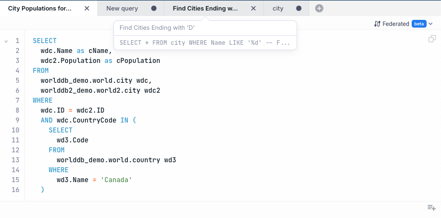The height and width of the screenshot is (218, 441).
Task: Click the tooltip title Find Cities Ending with 'D'
Action: tap(157, 28)
